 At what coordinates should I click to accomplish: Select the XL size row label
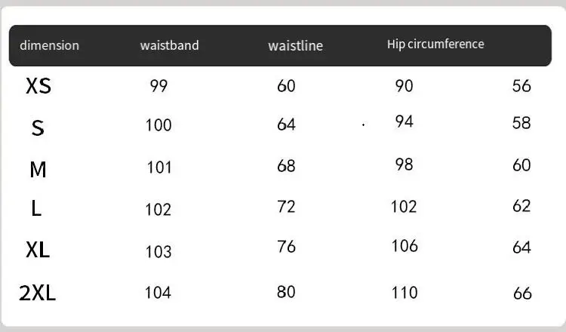click(38, 250)
